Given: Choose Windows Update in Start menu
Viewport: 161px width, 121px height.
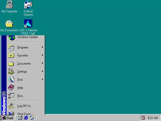Looking at the screenshot, I should [x=26, y=38].
